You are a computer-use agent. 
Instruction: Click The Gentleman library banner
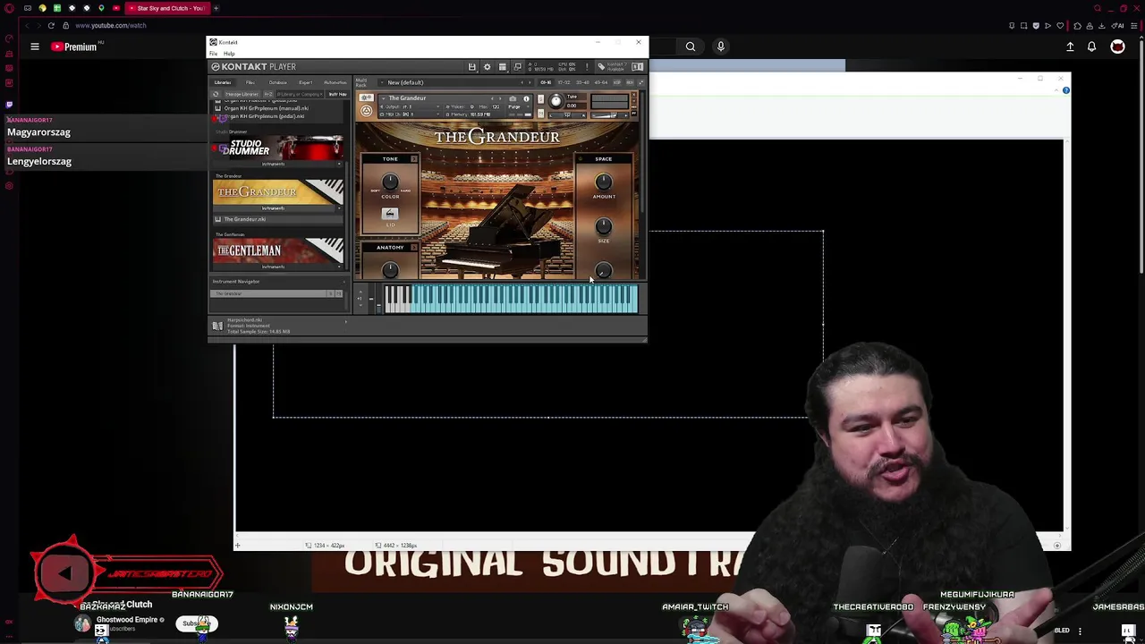[x=278, y=250]
